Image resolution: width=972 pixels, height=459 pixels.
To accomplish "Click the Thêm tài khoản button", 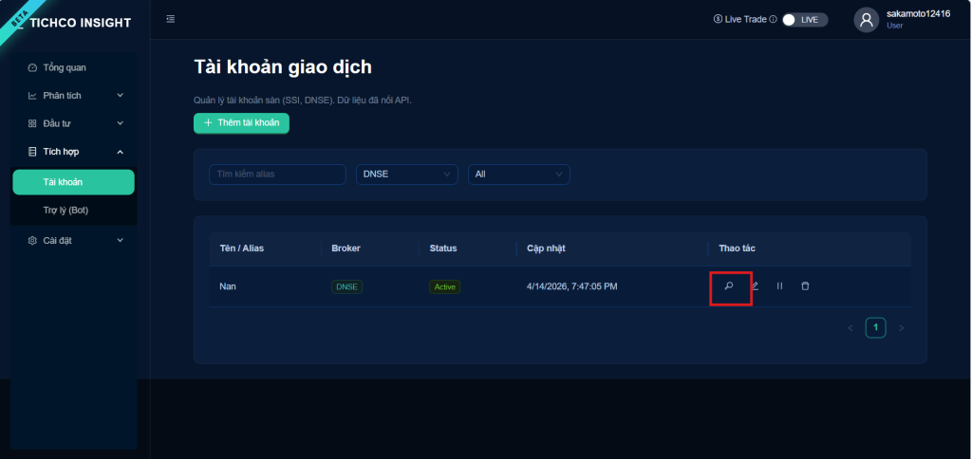I will [x=241, y=122].
